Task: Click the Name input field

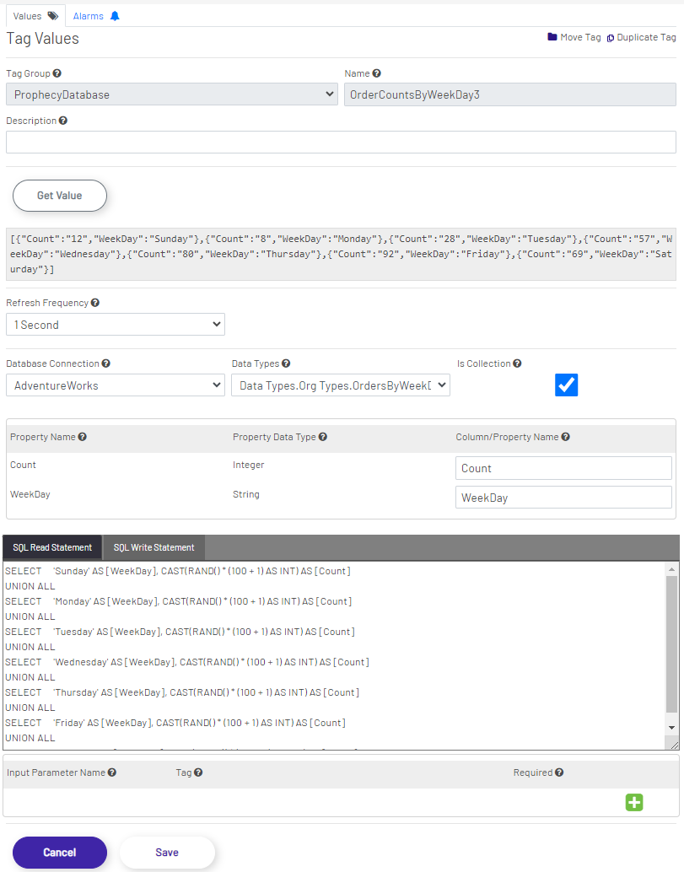Action: click(509, 94)
